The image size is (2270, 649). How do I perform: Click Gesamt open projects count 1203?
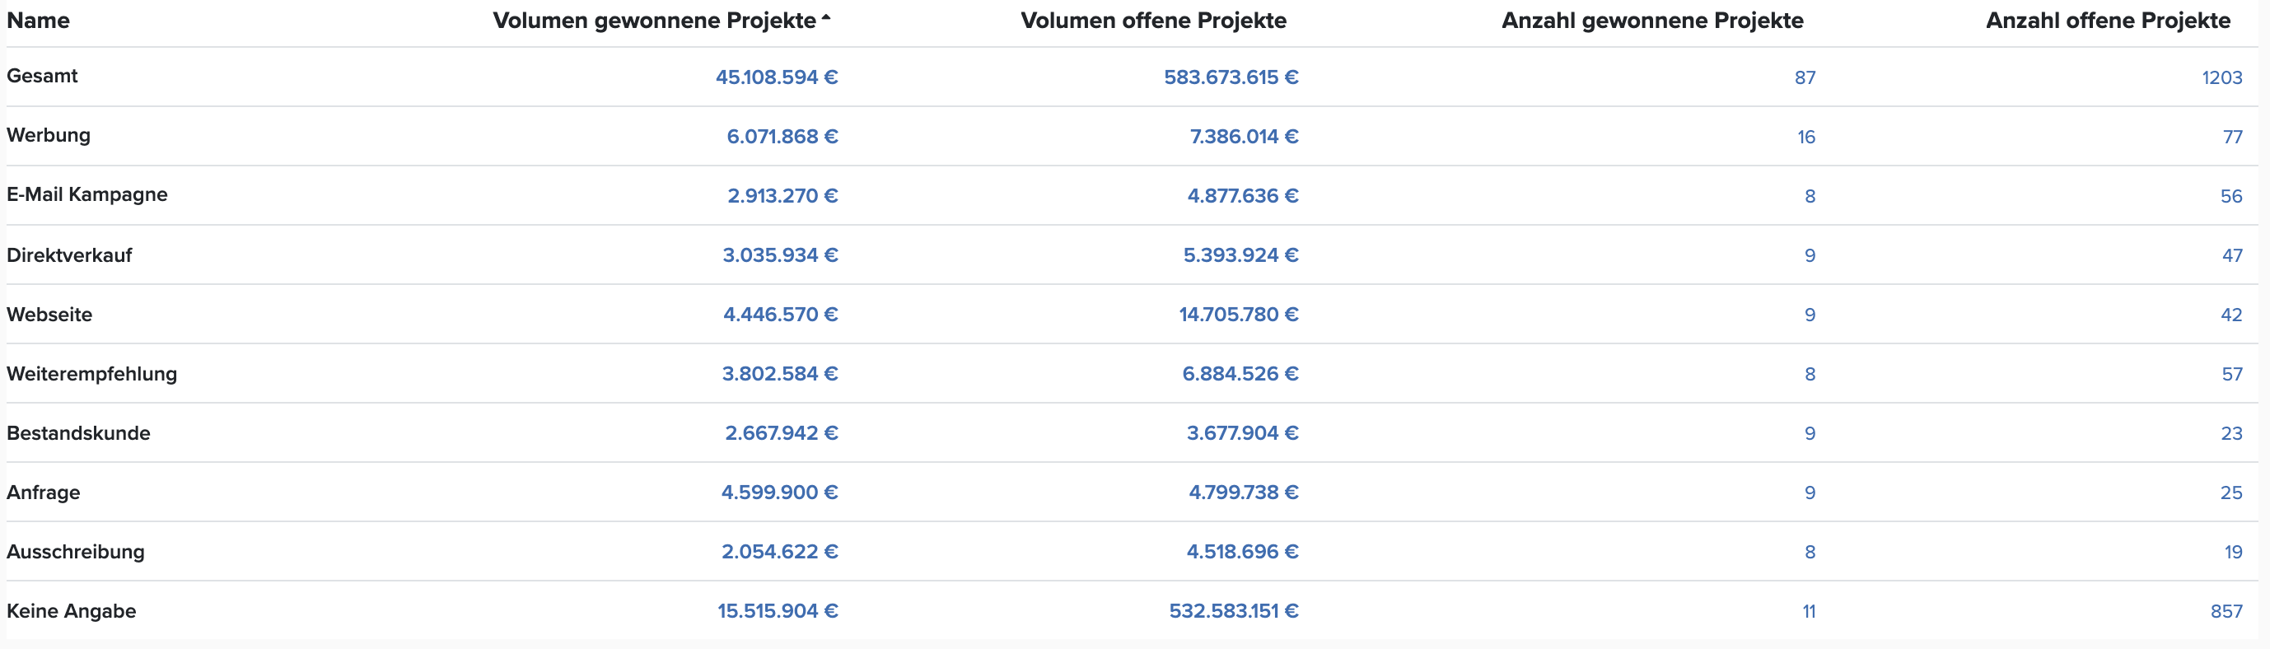pos(2221,77)
